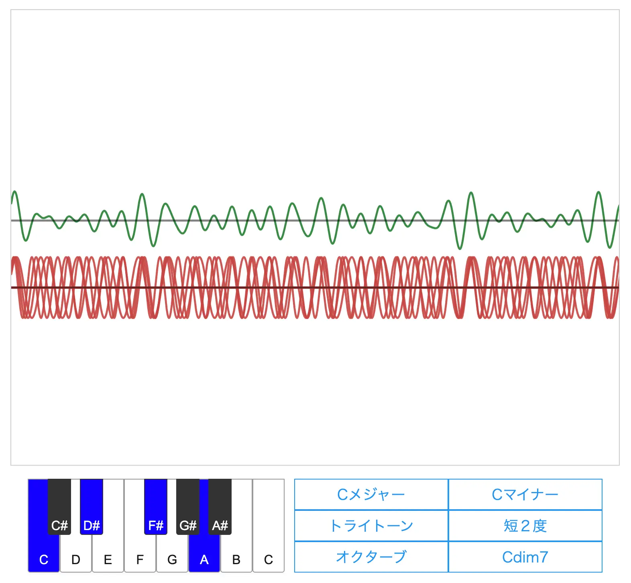Screen dimensions: 631x583
Task: Turn off the A white key
Action: tap(204, 557)
